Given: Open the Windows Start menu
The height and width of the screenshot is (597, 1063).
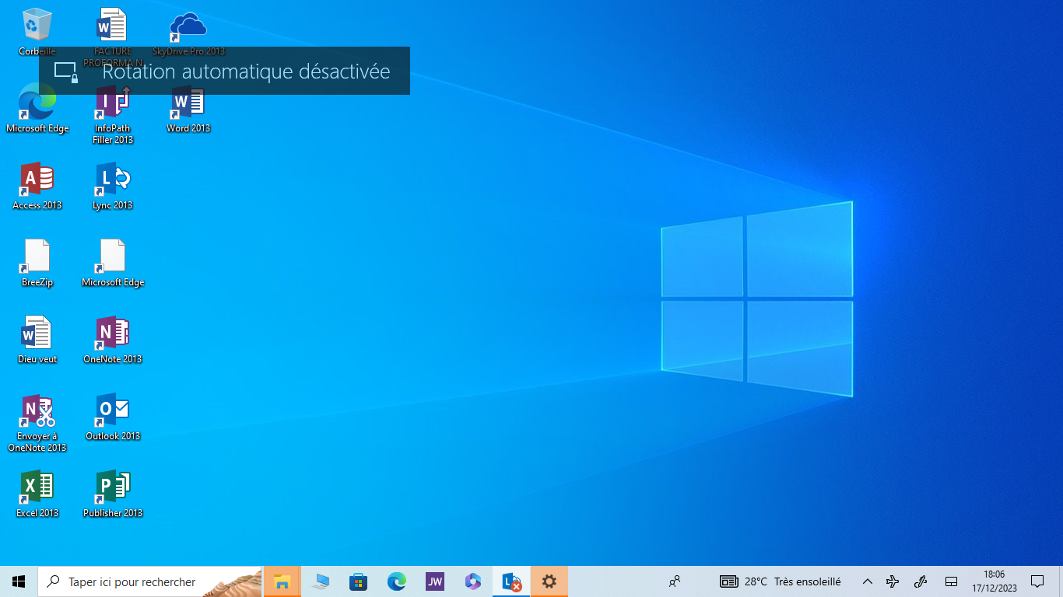Looking at the screenshot, I should coord(19,581).
